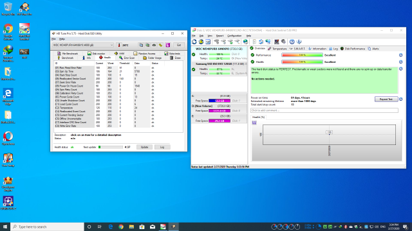Click the Performance gradient bar

[x=302, y=55]
